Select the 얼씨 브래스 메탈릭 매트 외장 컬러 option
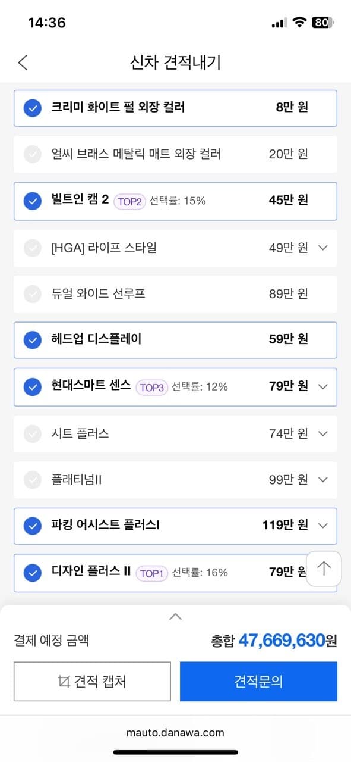This screenshot has width=351, height=762. pyautogui.click(x=33, y=154)
